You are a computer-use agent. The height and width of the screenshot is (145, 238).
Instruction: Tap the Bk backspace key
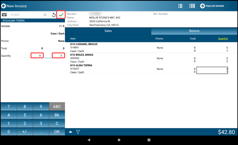pos(57,115)
